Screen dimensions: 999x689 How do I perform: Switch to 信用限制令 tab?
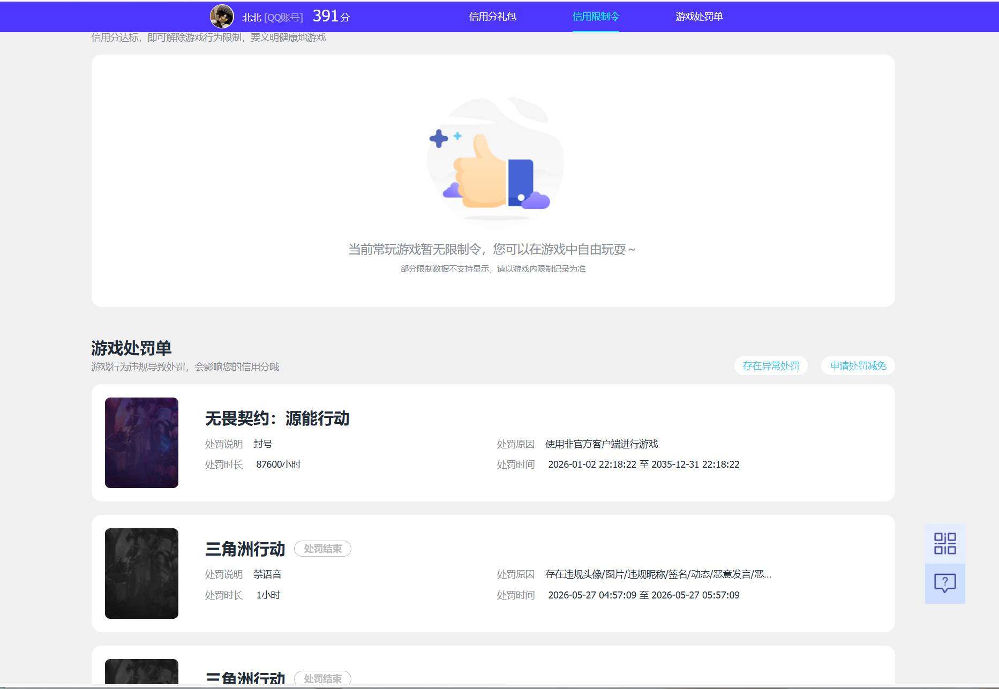(596, 17)
